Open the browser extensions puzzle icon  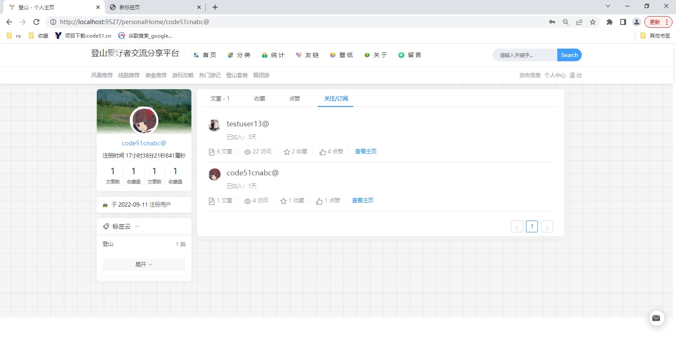610,22
